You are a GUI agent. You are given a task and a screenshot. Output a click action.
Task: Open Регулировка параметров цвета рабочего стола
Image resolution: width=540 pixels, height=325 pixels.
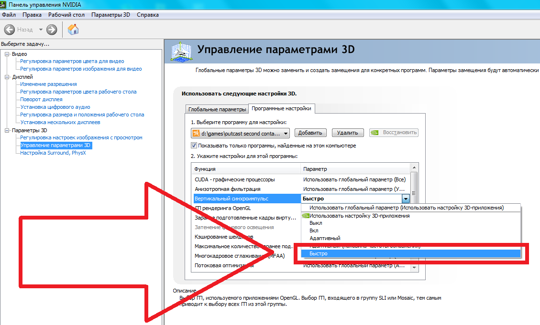tap(78, 92)
